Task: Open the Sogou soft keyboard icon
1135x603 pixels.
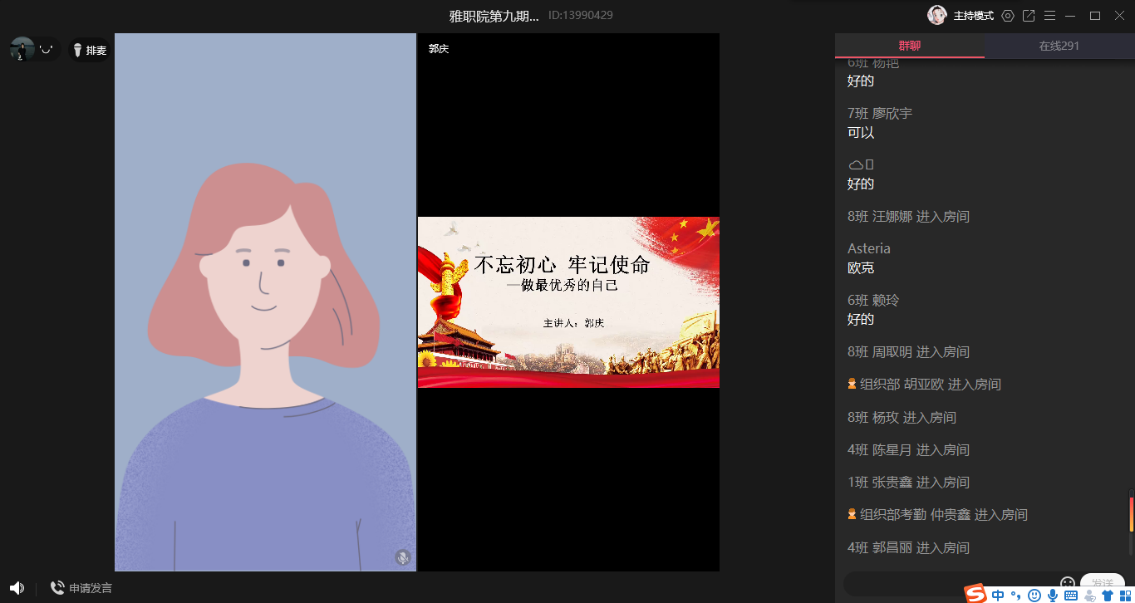Action: click(1070, 595)
